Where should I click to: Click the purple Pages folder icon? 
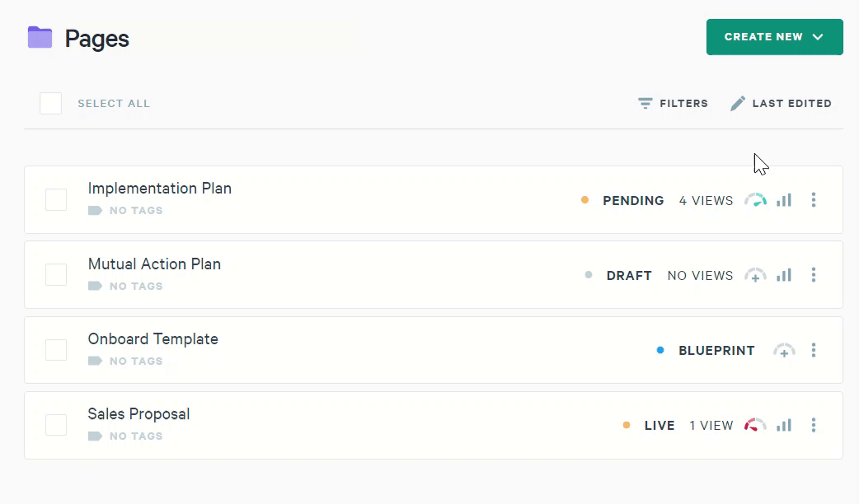click(x=40, y=38)
